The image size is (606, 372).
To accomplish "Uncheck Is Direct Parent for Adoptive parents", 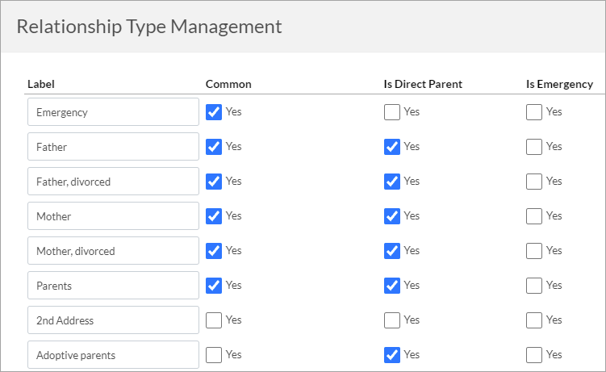I will coord(392,355).
